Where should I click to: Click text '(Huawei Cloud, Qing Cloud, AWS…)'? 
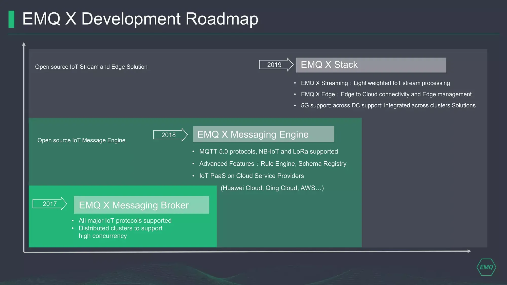(272, 188)
